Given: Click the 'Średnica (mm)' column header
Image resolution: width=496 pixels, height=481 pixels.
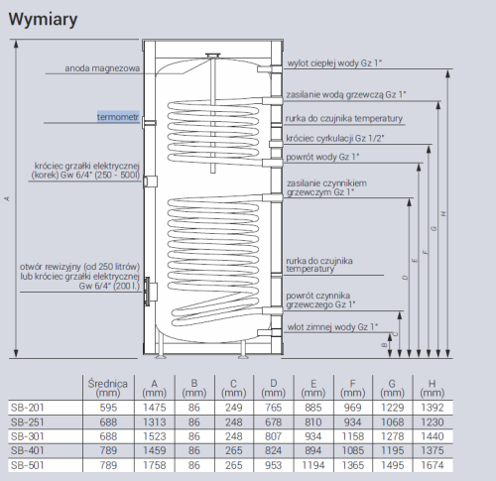Looking at the screenshot, I should (108, 388).
